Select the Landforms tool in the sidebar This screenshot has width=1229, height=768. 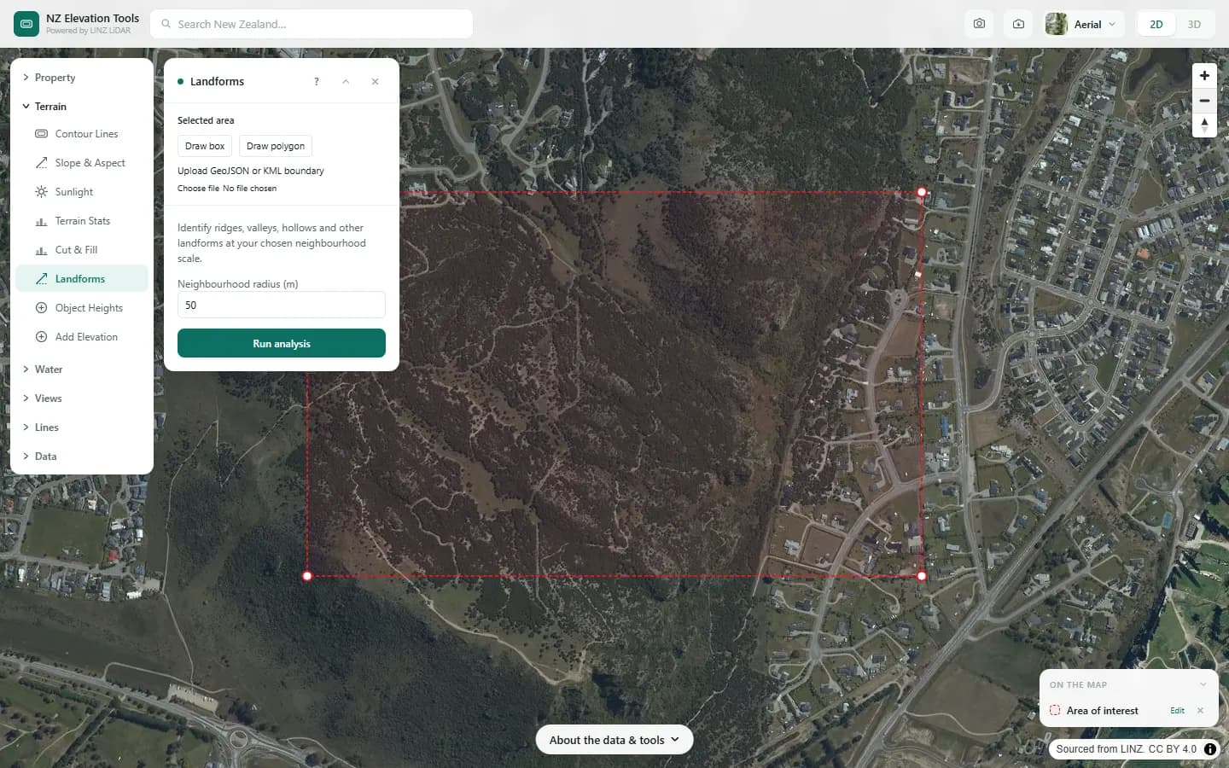[82, 279]
